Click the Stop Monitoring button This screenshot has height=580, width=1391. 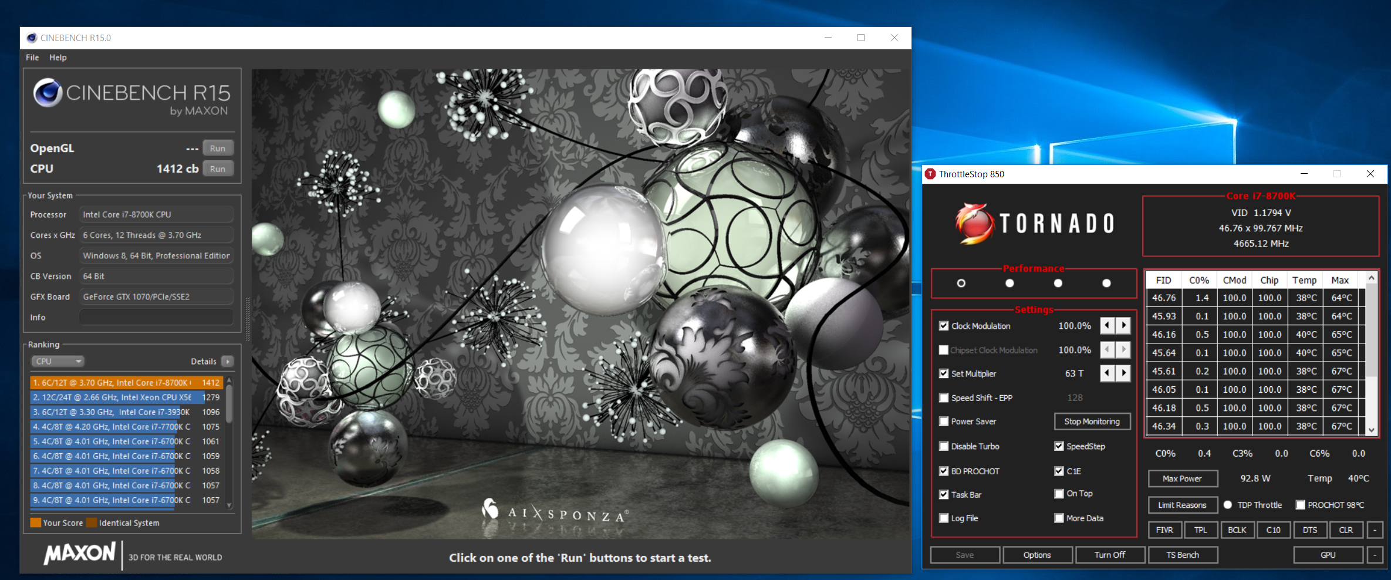pyautogui.click(x=1092, y=421)
